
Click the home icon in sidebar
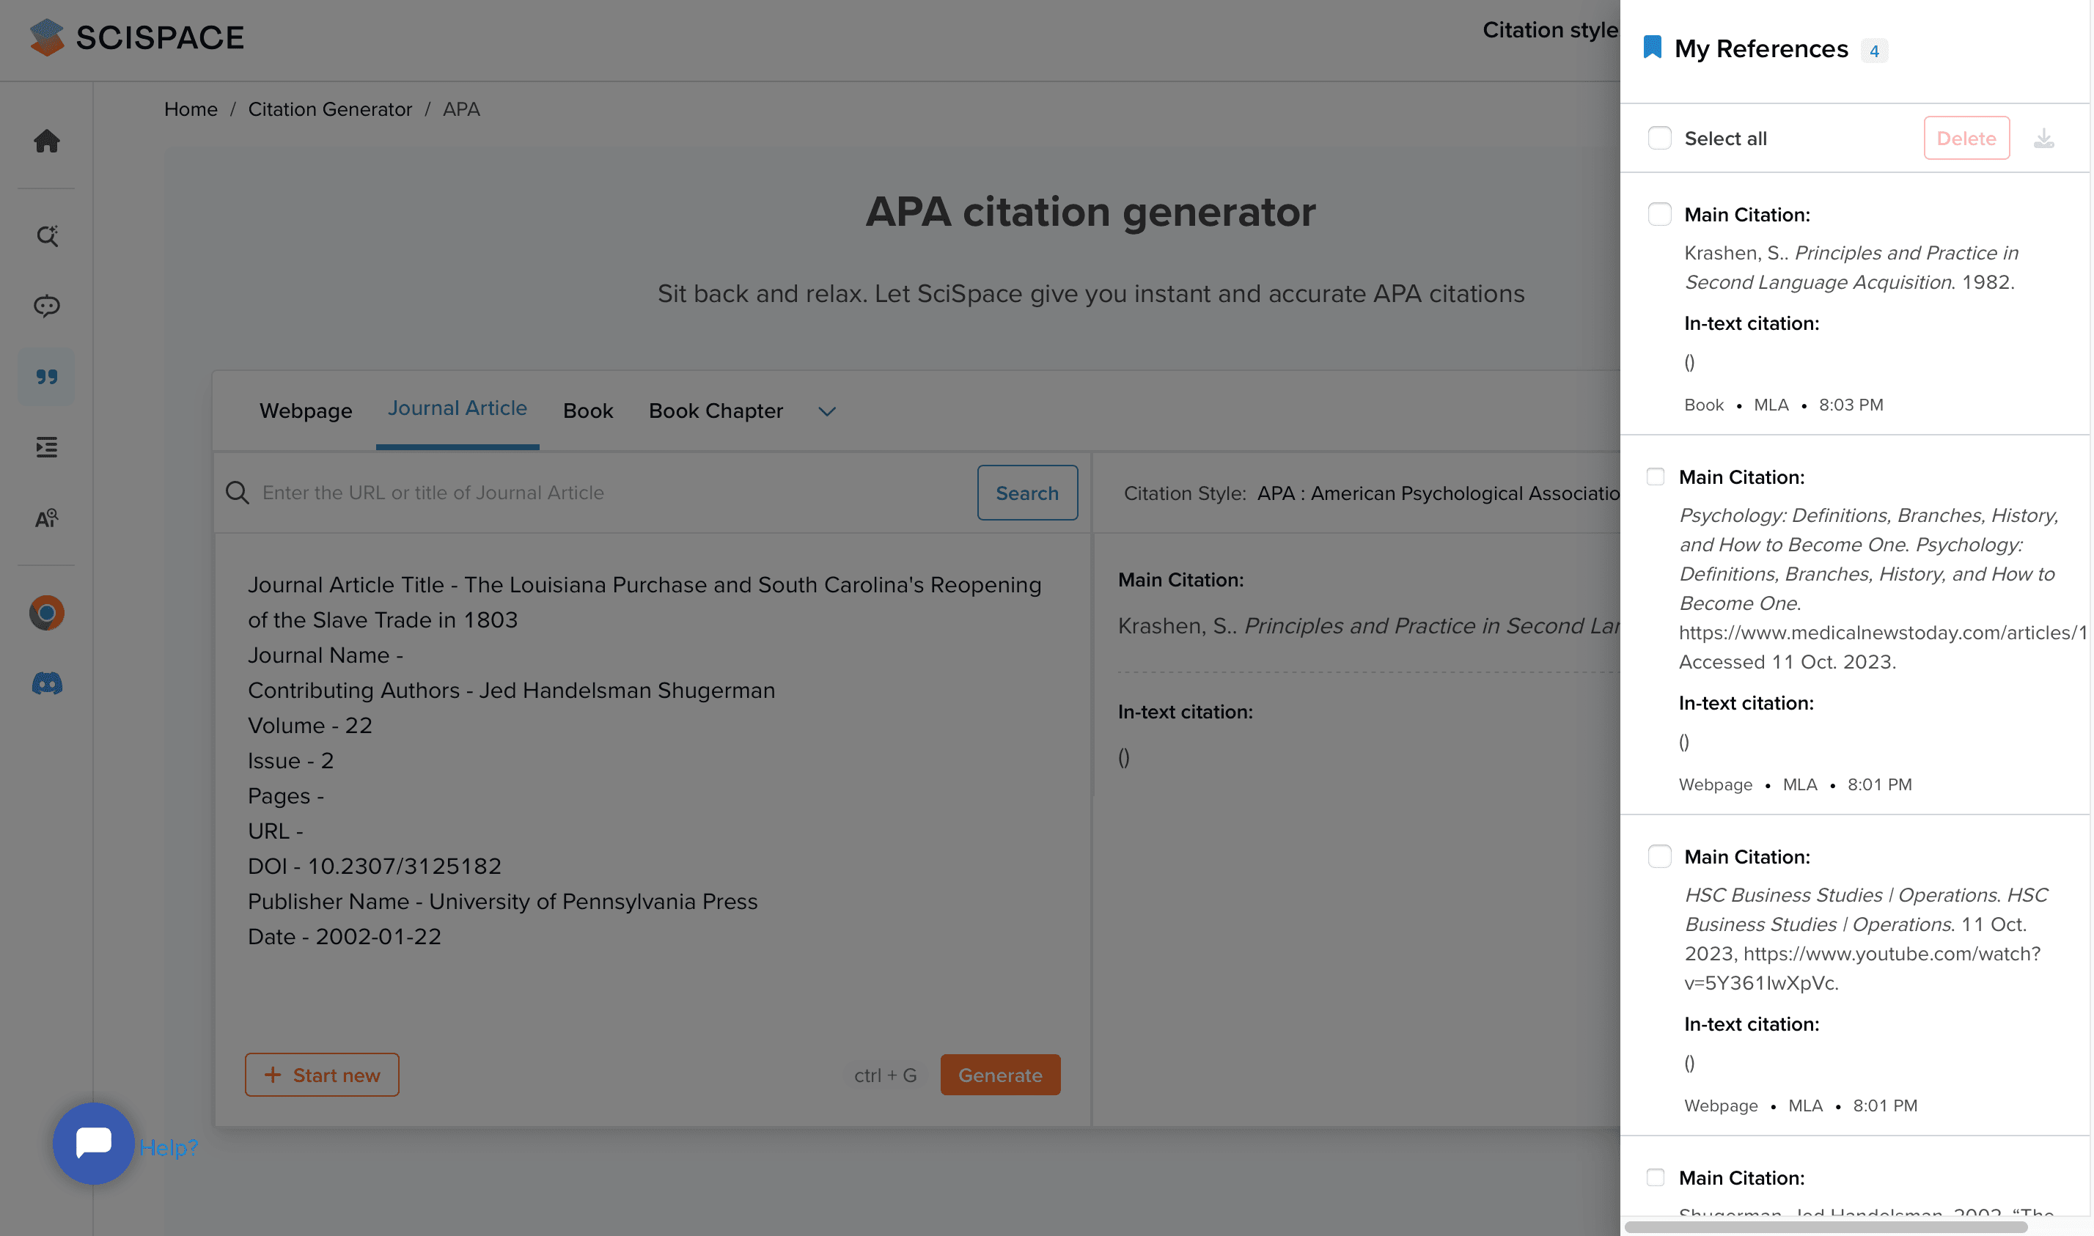coord(47,141)
